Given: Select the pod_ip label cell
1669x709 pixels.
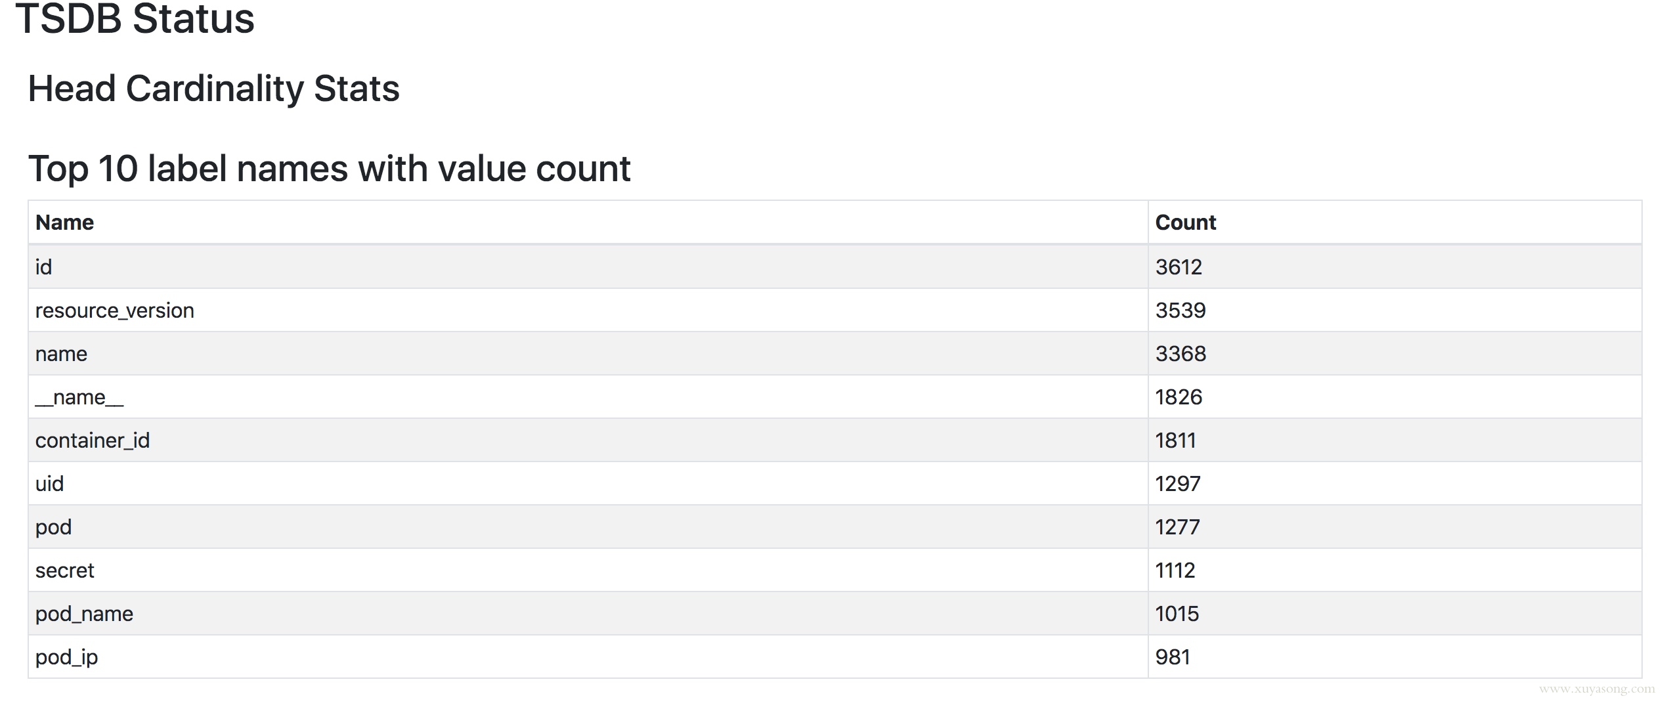Looking at the screenshot, I should pos(66,657).
